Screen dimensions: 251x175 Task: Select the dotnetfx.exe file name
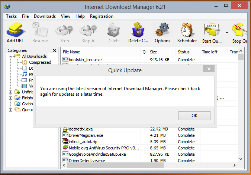pos(81,129)
